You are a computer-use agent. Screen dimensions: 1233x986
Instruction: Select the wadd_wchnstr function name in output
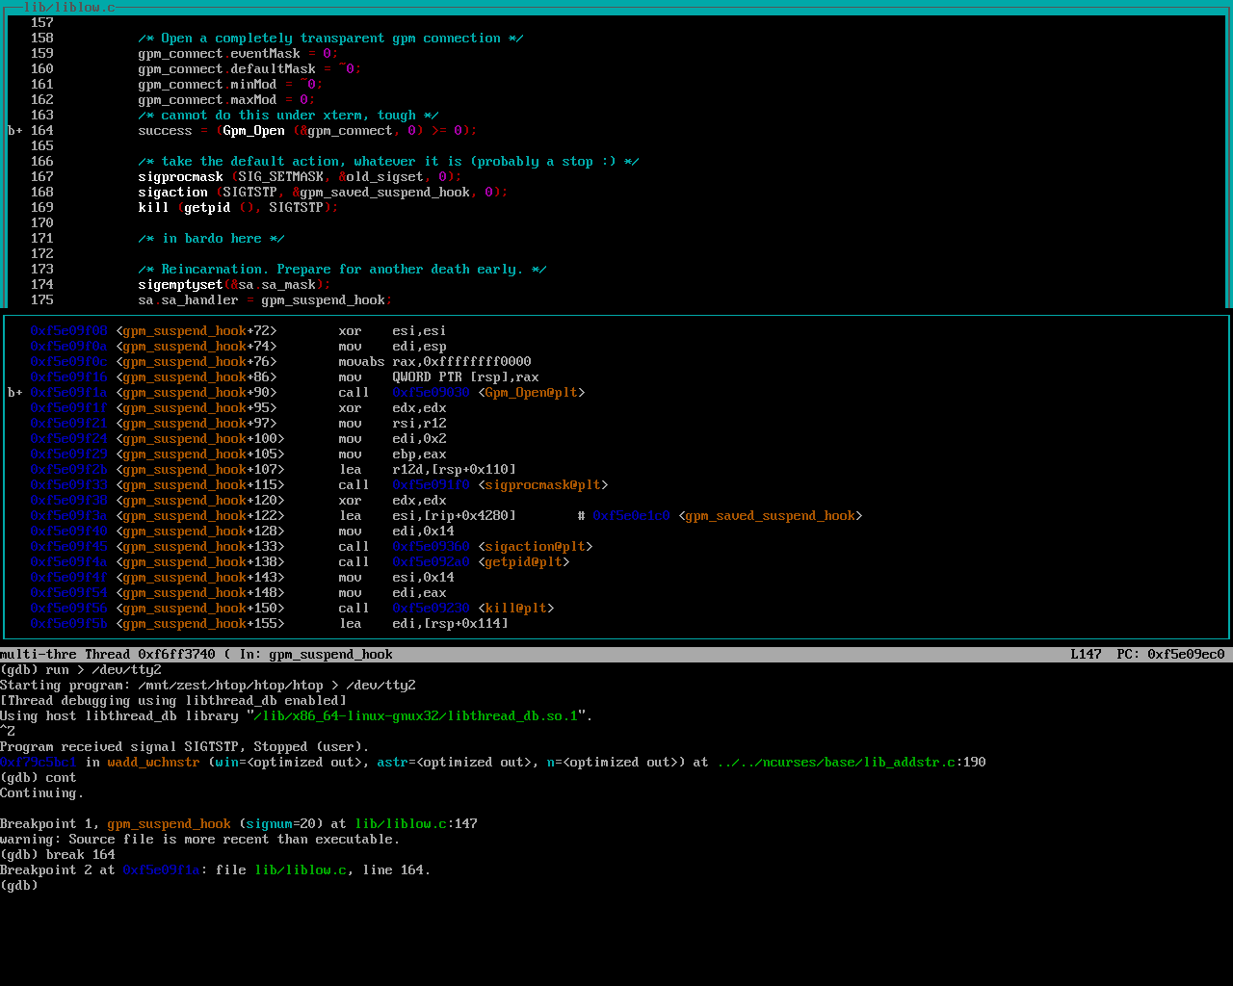(x=153, y=763)
